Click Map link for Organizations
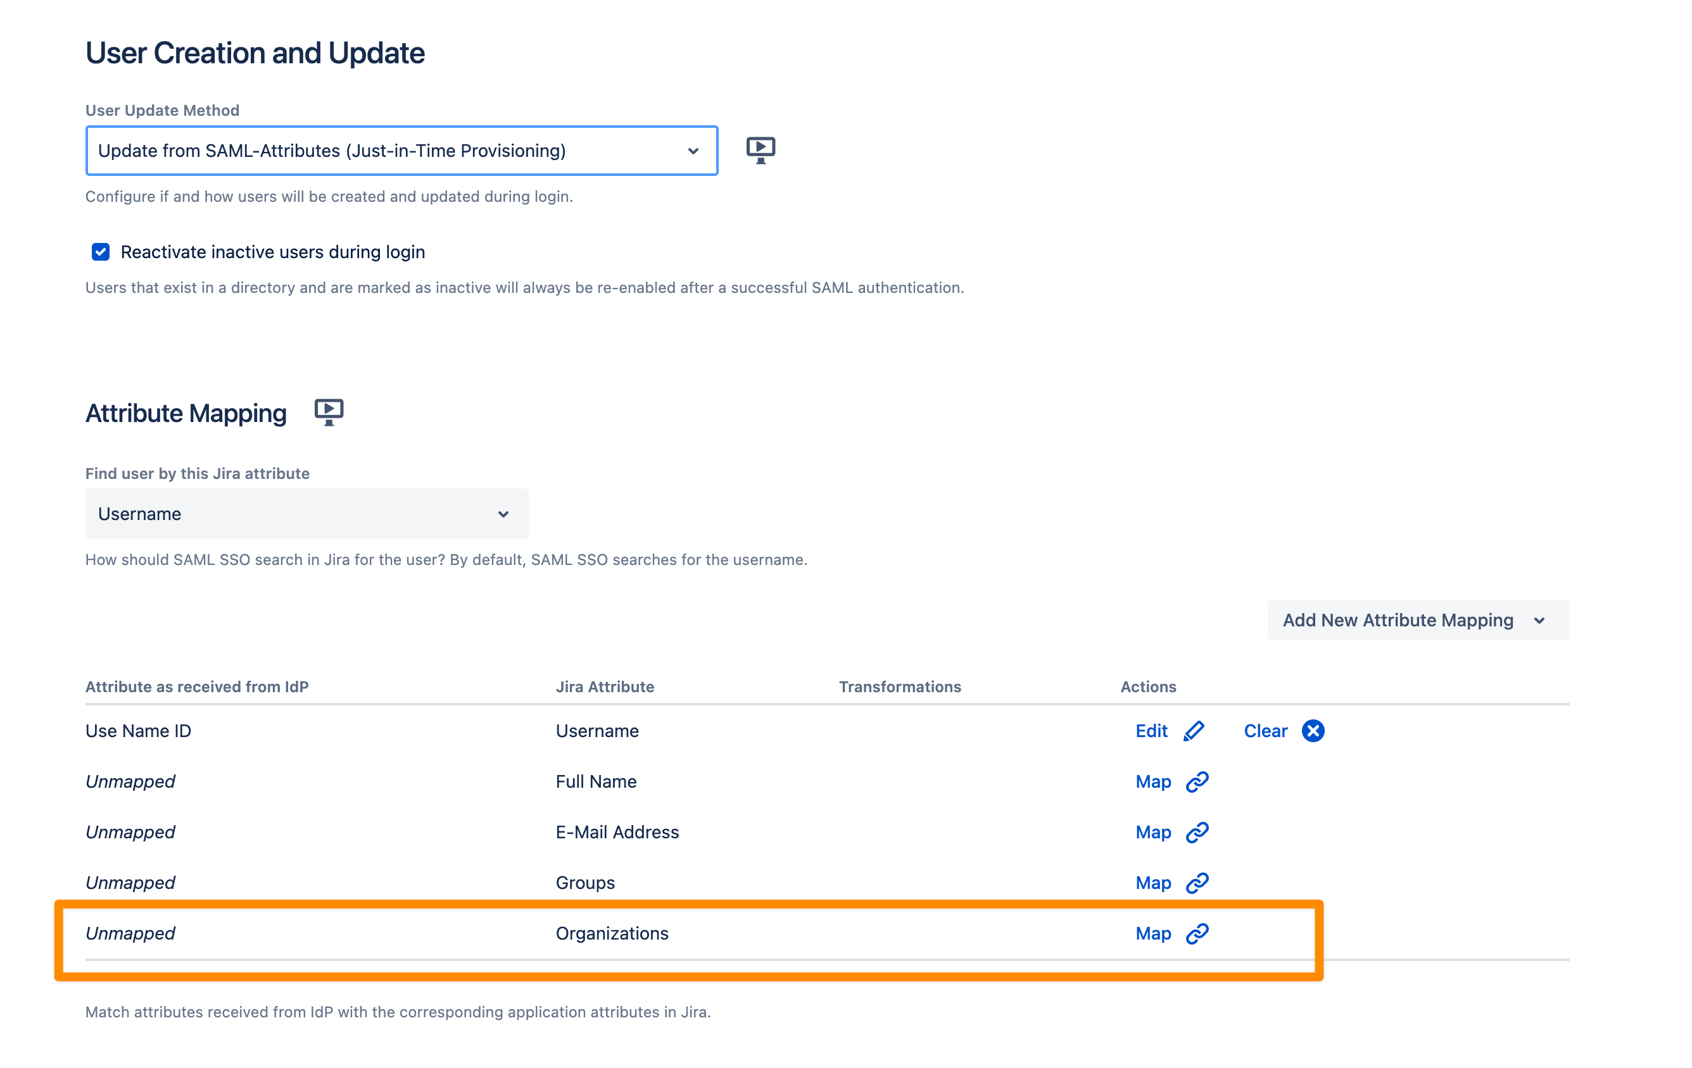Image resolution: width=1692 pixels, height=1068 pixels. [1153, 933]
